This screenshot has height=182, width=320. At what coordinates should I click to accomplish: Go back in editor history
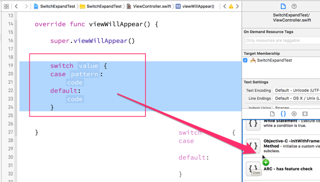click(16, 6)
